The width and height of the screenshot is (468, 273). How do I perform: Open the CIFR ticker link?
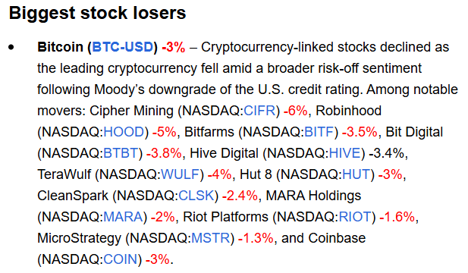(x=259, y=111)
